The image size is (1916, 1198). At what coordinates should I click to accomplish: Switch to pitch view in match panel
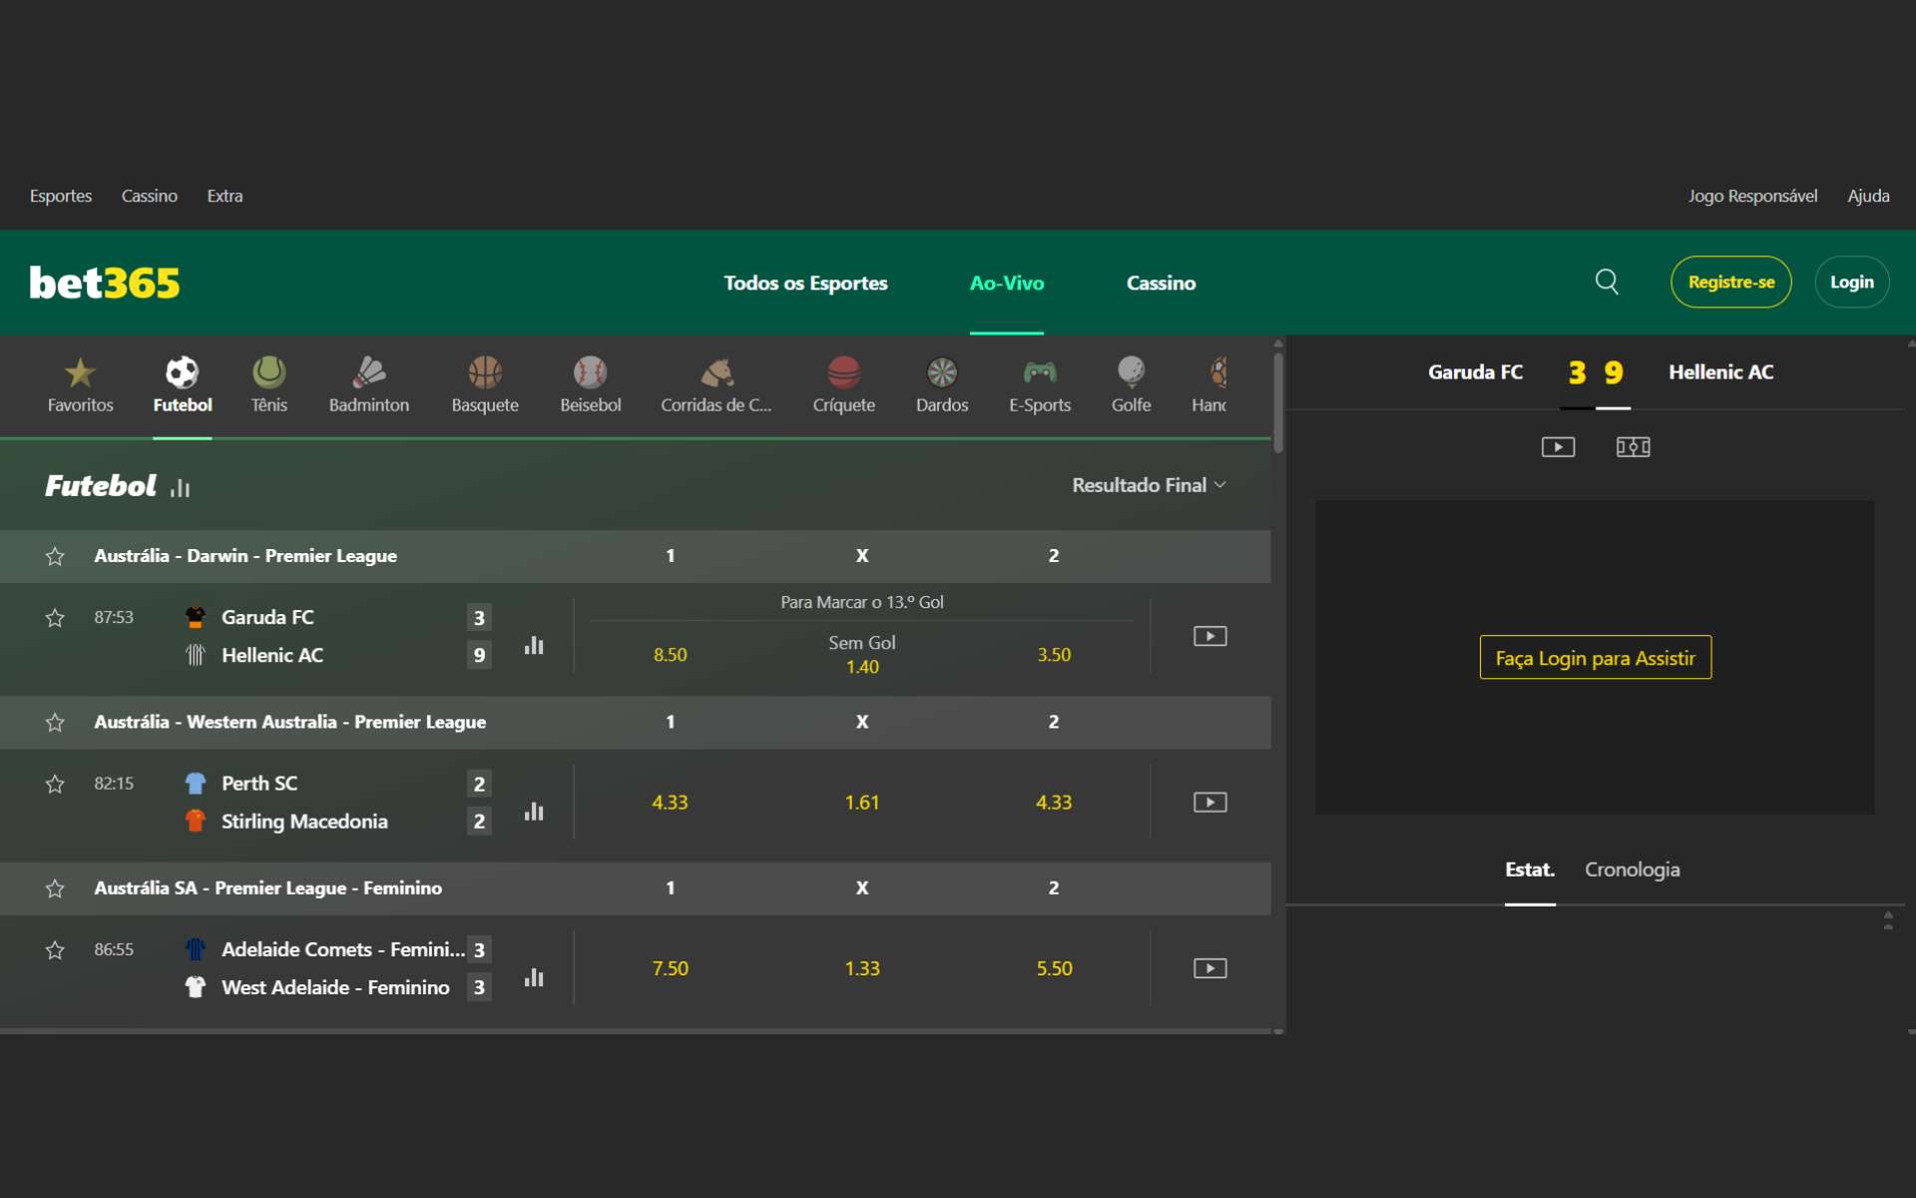coord(1633,447)
